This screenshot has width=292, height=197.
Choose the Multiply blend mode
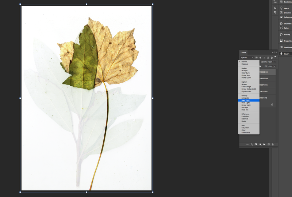[249, 71]
